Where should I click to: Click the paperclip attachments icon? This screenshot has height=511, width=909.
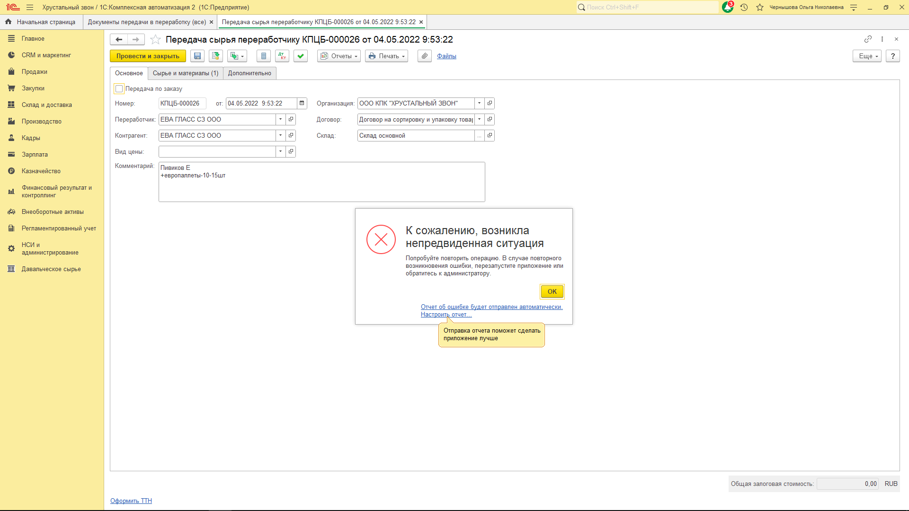425,56
